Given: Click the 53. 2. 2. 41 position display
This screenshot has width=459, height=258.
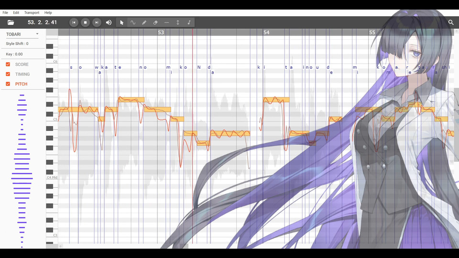Looking at the screenshot, I should 42,22.
